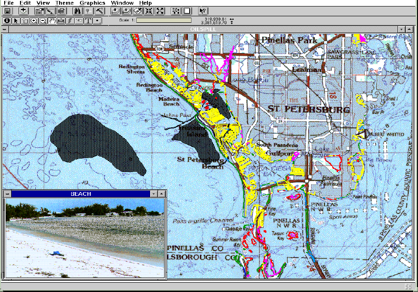Screen dimensions: 418x292
Task: Click the "PINELLAS CO" map label
Action: (195, 248)
